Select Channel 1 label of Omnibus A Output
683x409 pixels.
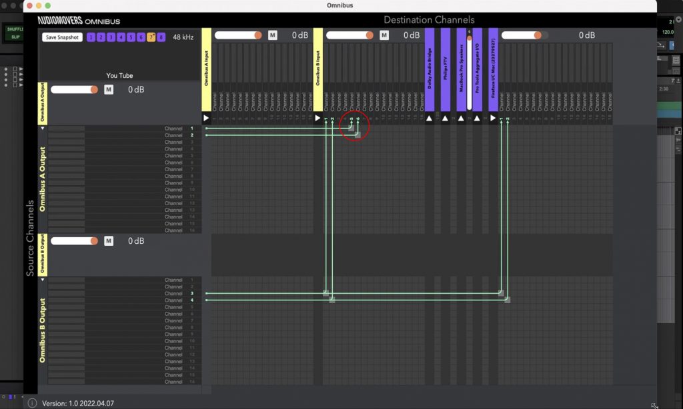[x=179, y=129]
